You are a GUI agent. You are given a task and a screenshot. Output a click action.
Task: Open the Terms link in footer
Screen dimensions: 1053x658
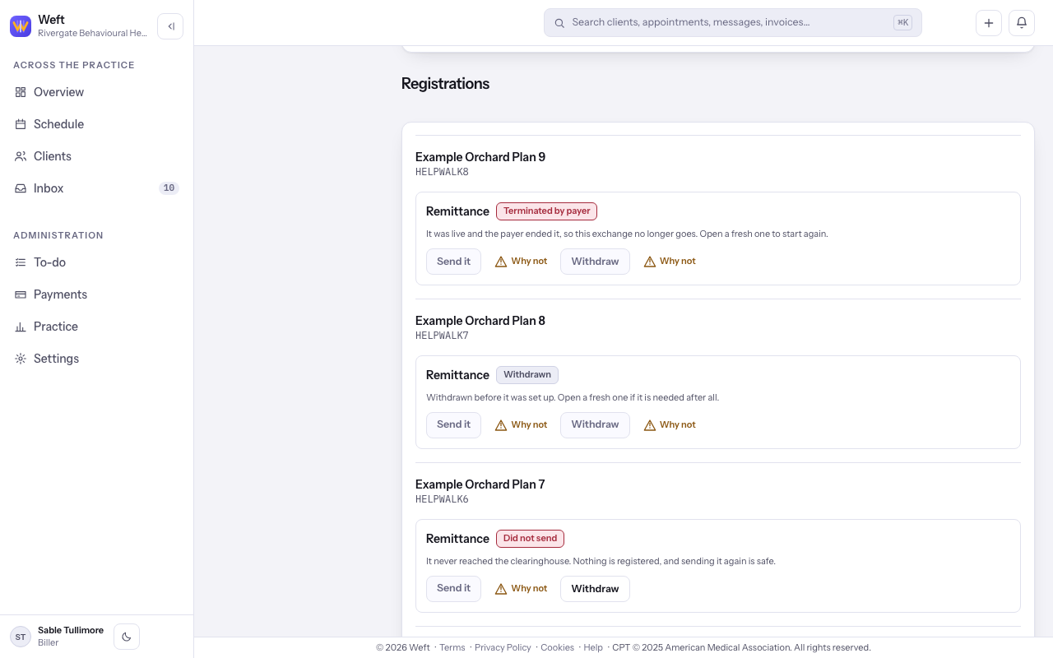point(452,647)
